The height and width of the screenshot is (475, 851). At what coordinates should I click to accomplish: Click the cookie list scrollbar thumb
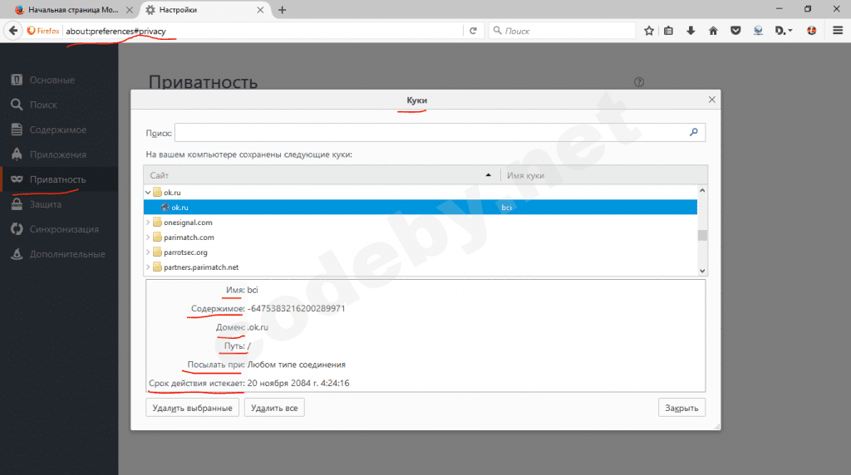point(702,235)
